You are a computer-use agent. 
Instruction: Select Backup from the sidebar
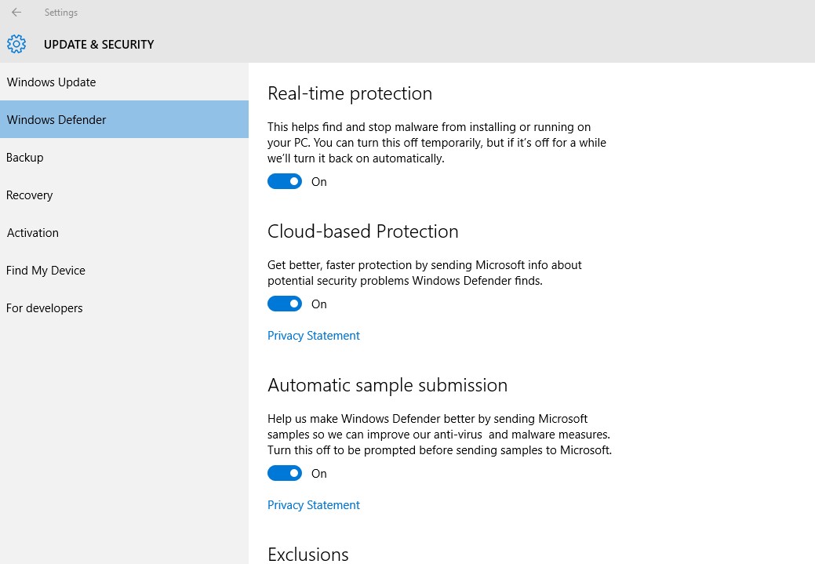coord(24,157)
